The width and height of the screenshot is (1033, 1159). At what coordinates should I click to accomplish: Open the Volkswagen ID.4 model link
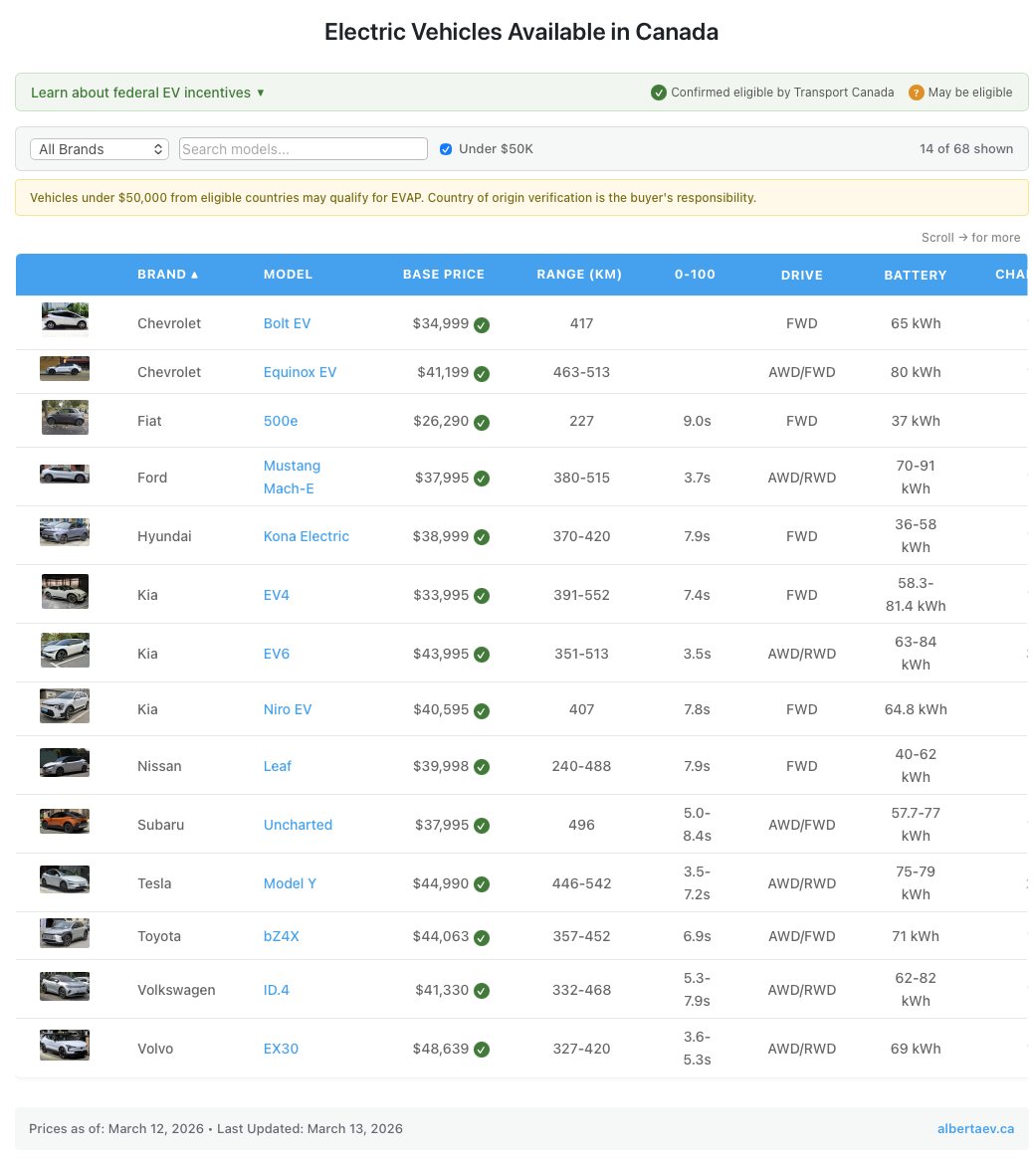(276, 990)
